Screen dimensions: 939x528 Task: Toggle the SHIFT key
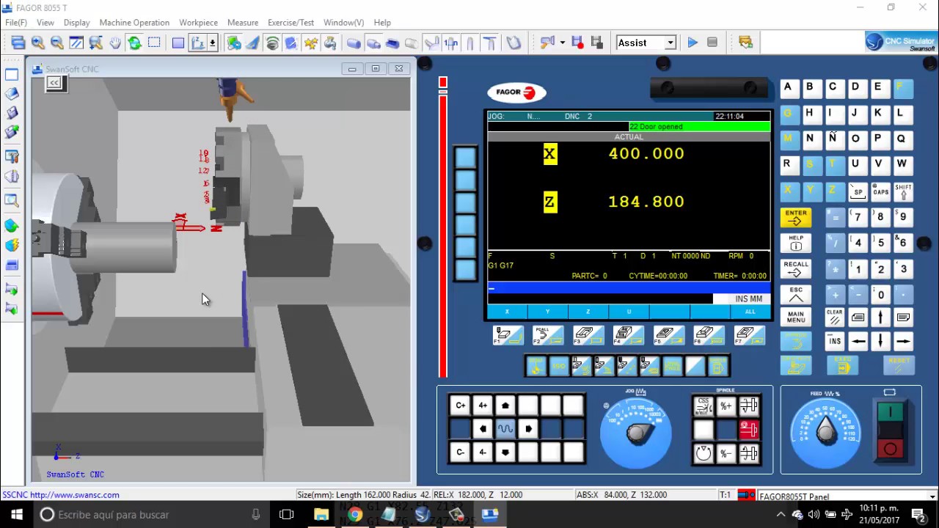pos(903,193)
